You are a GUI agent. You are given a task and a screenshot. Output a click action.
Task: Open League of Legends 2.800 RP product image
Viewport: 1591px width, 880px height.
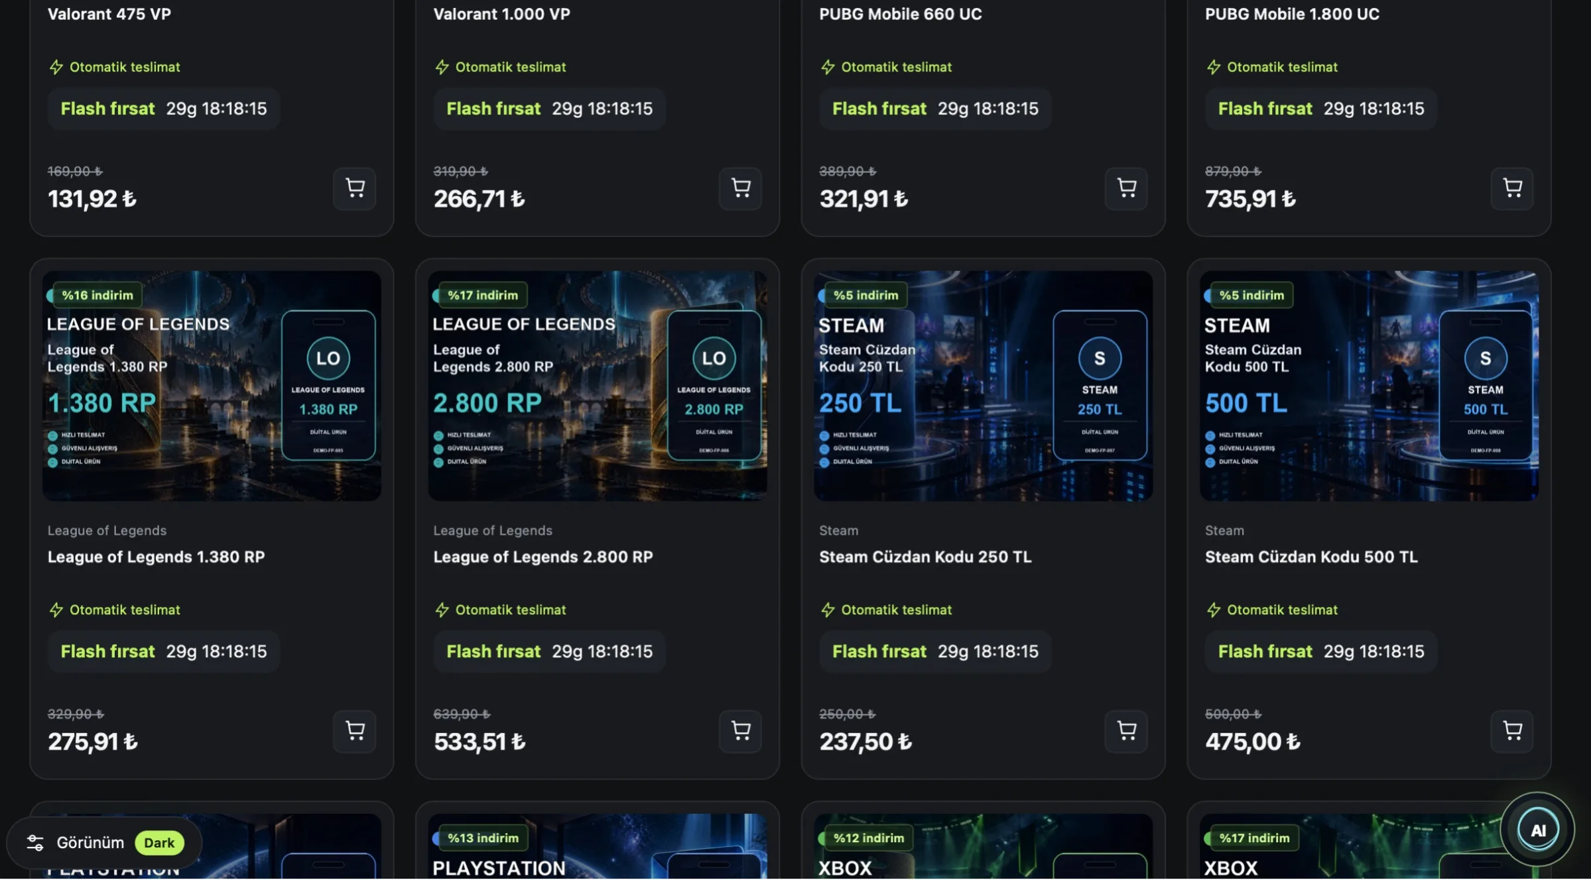pyautogui.click(x=598, y=386)
